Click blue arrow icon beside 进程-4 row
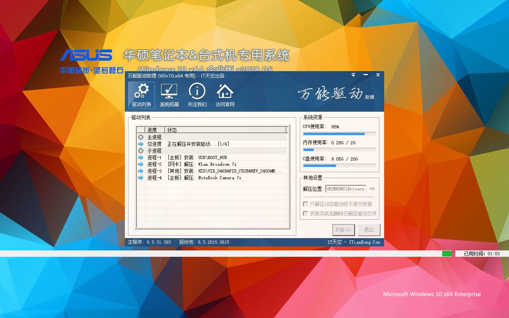The image size is (509, 318). click(140, 178)
